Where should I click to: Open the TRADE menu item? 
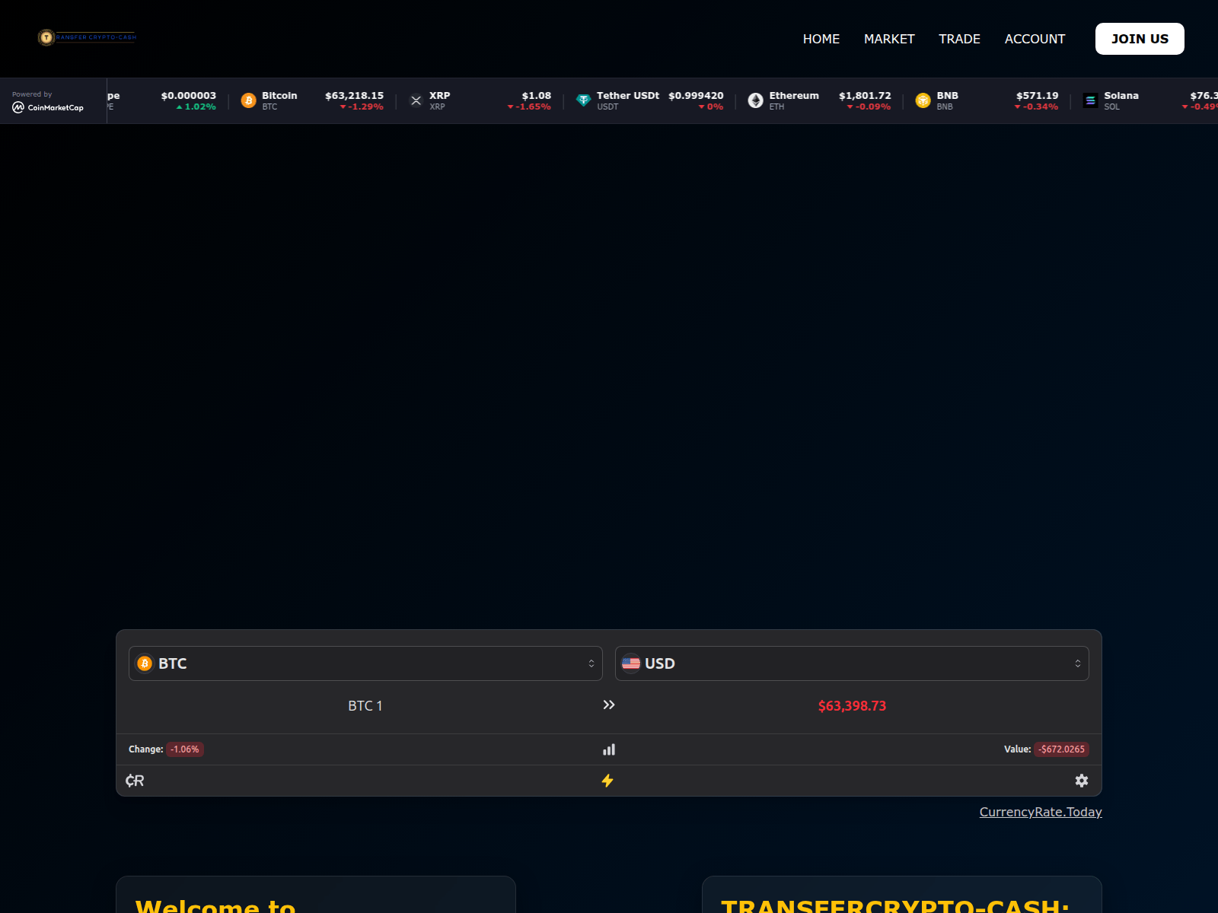coord(959,39)
